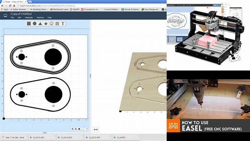Open the Blackboard Learn bookmark
The image size is (250, 141).
(59, 9)
